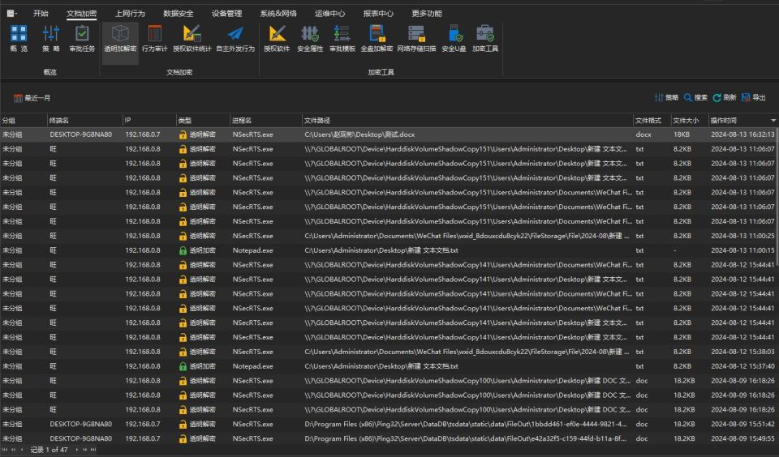The image size is (779, 457).
Task: Open the 全盘加解密 full-disk encryption icon
Action: pos(377,39)
